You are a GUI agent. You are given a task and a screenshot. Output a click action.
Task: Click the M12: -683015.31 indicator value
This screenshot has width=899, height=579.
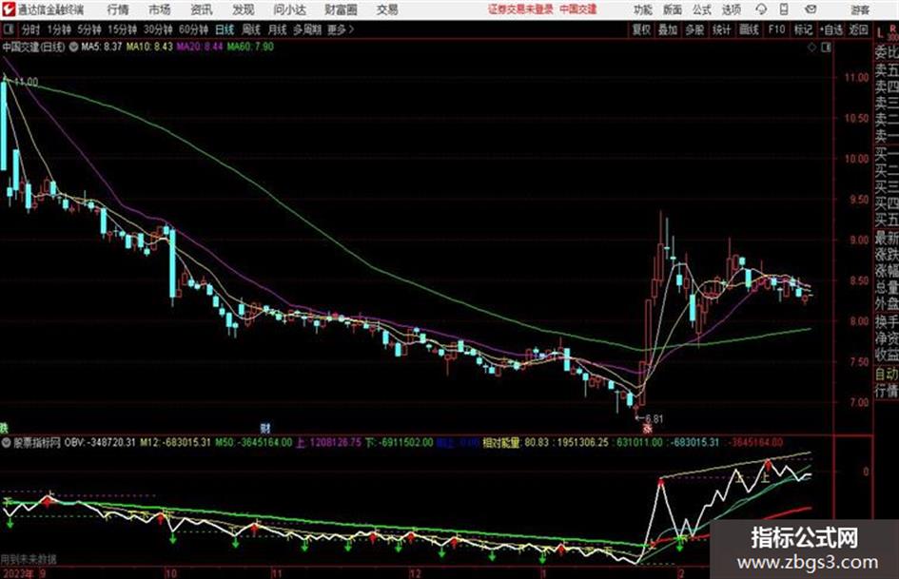[176, 442]
